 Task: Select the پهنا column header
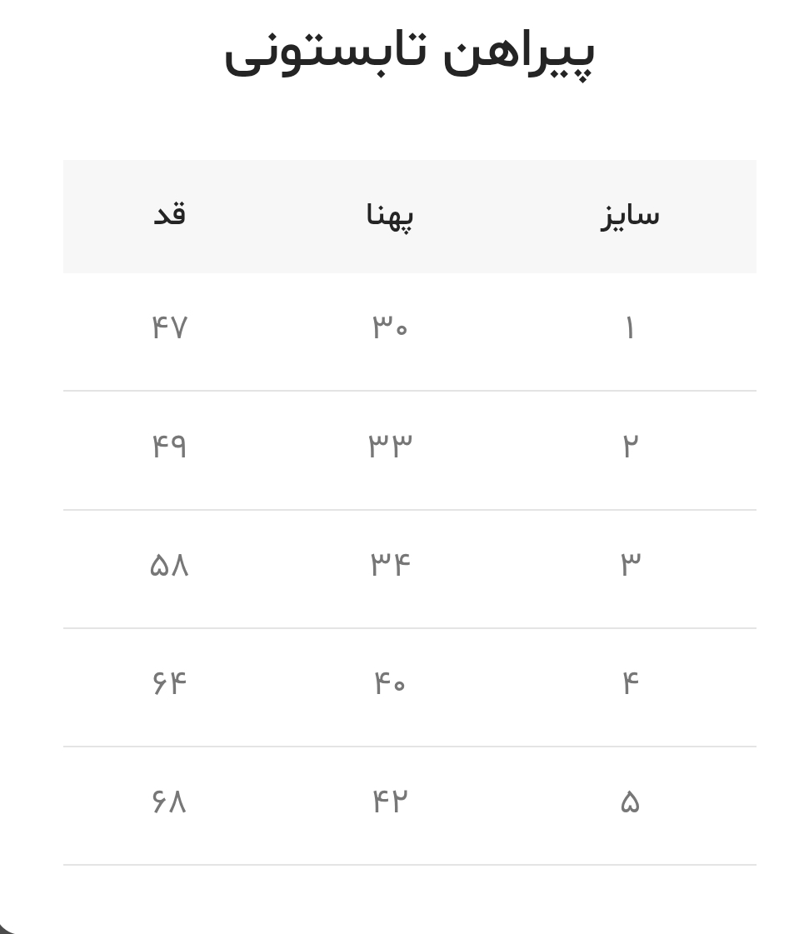coord(389,216)
